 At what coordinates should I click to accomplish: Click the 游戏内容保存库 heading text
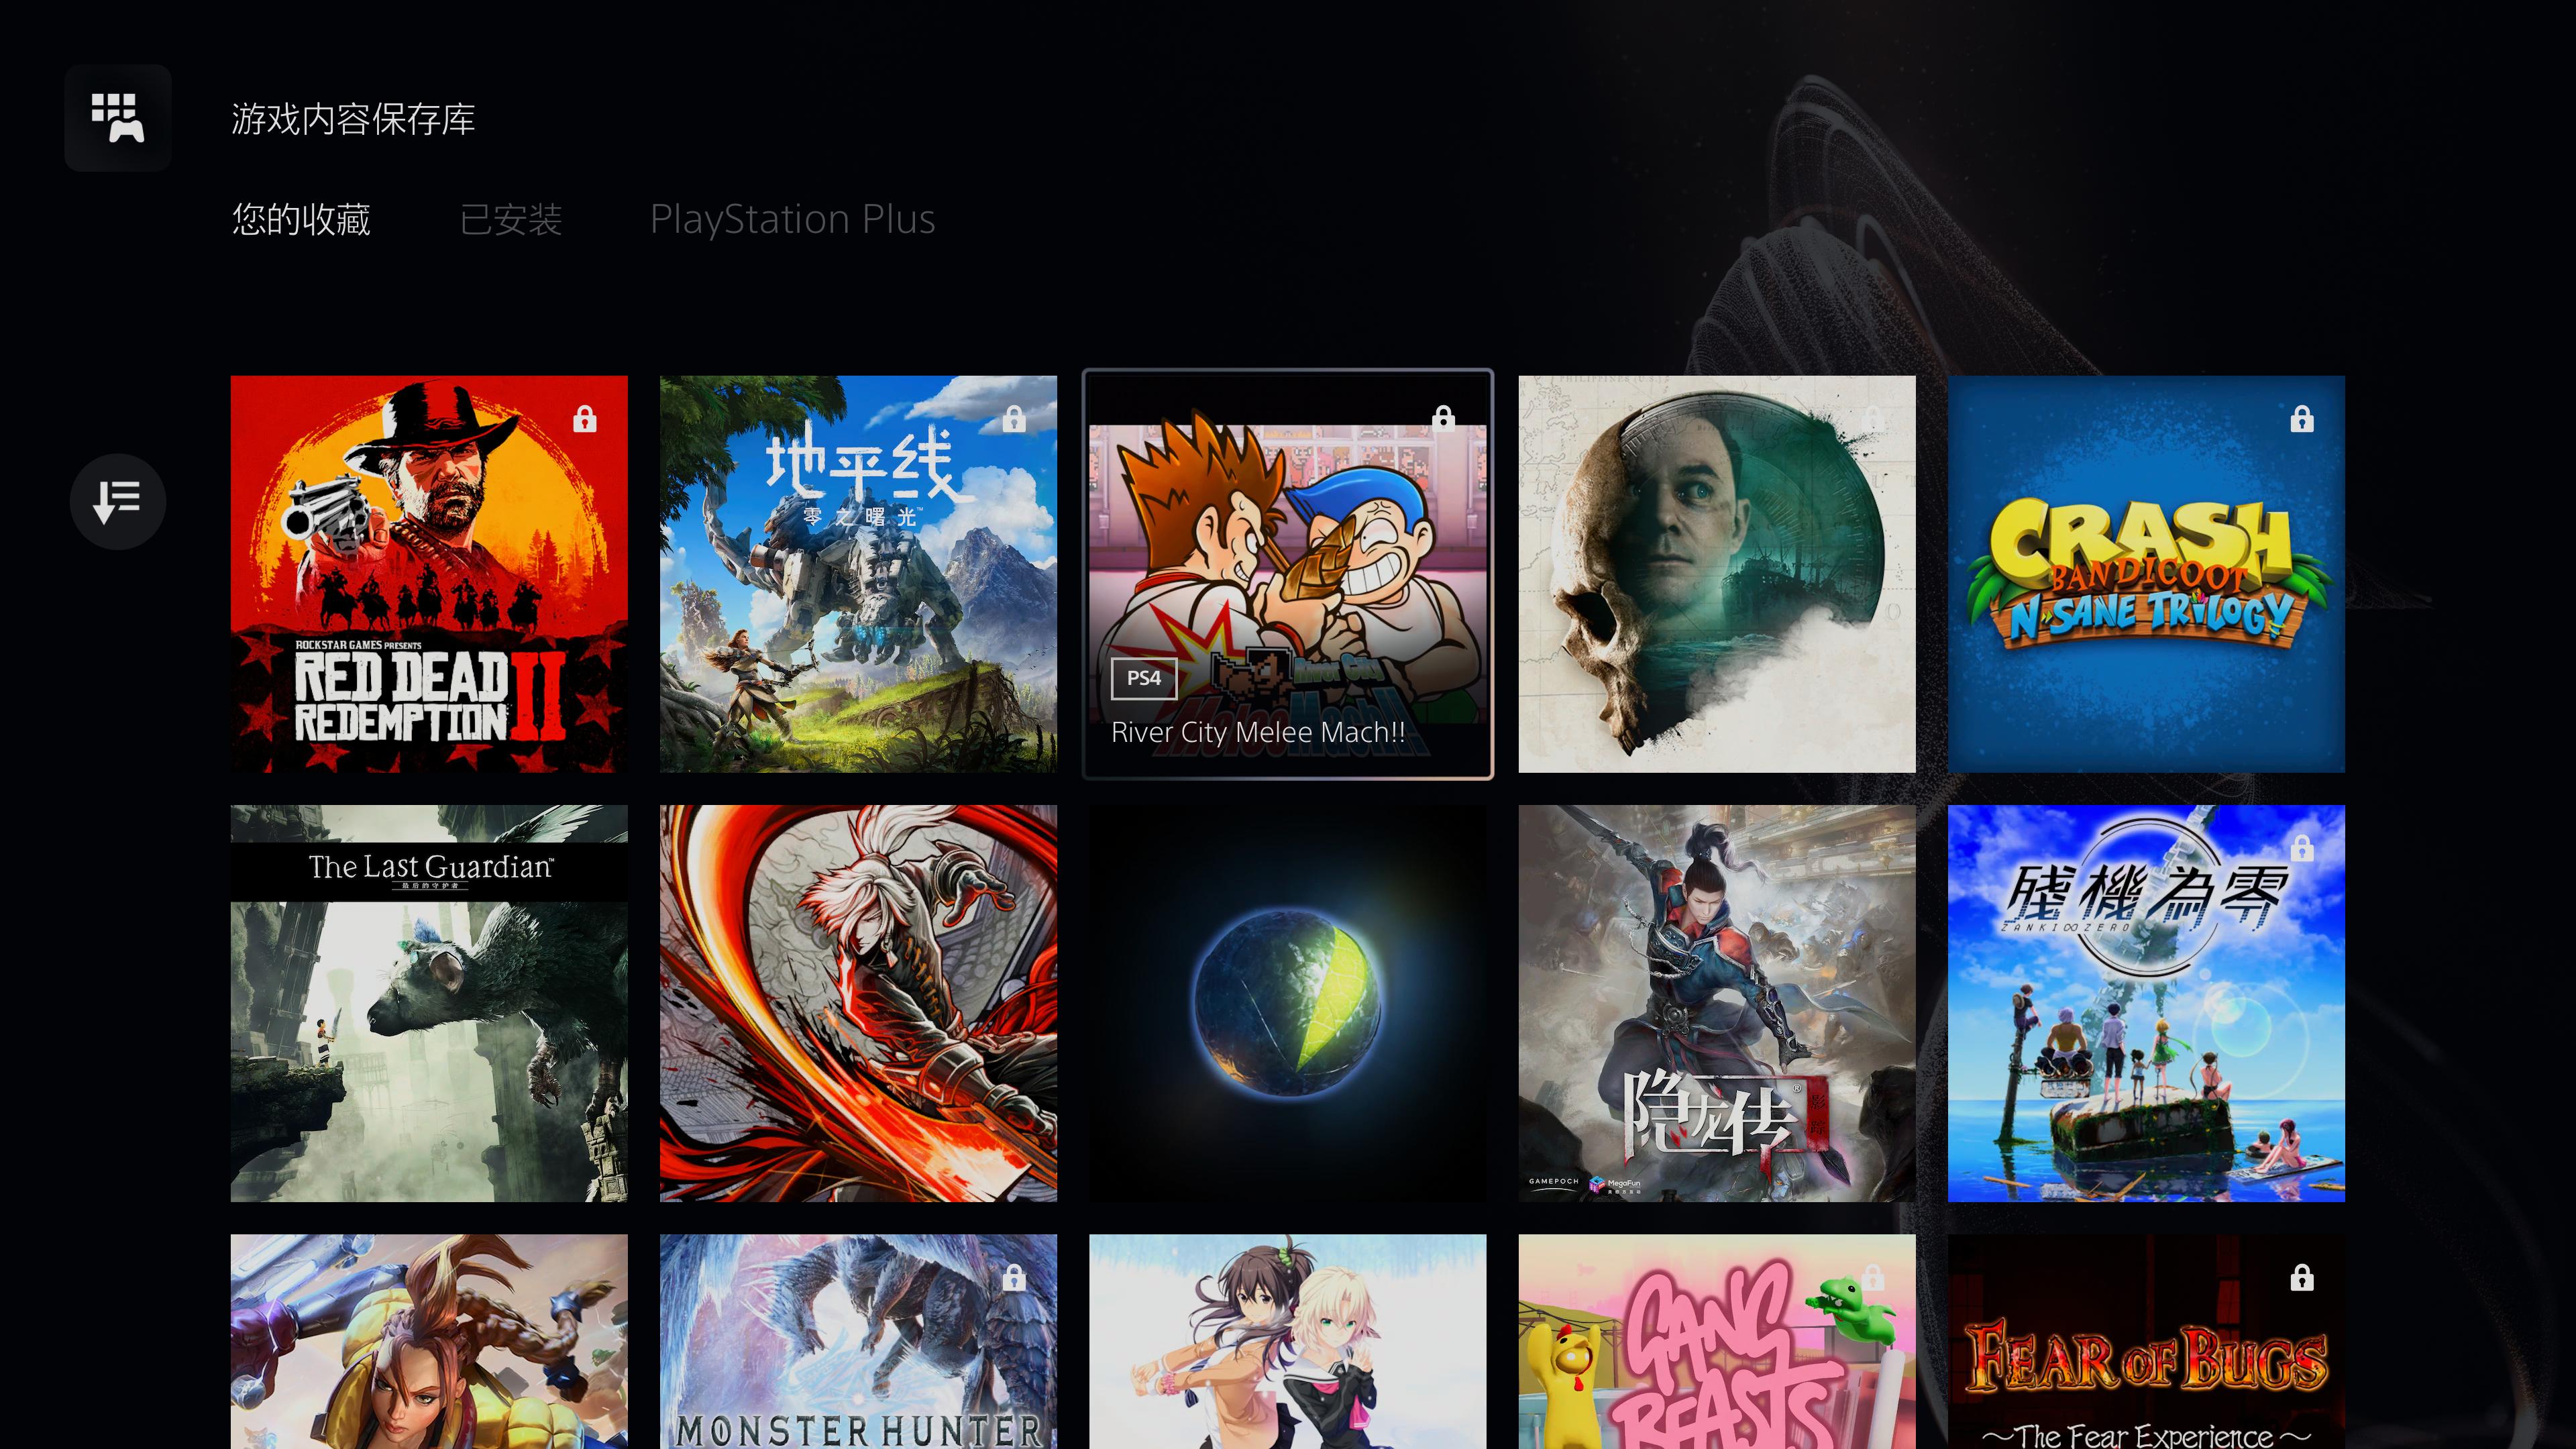353,119
